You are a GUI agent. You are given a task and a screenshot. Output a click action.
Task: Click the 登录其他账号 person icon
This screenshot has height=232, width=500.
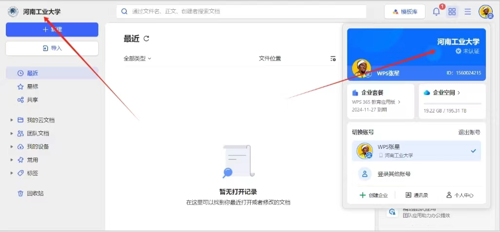coord(365,174)
